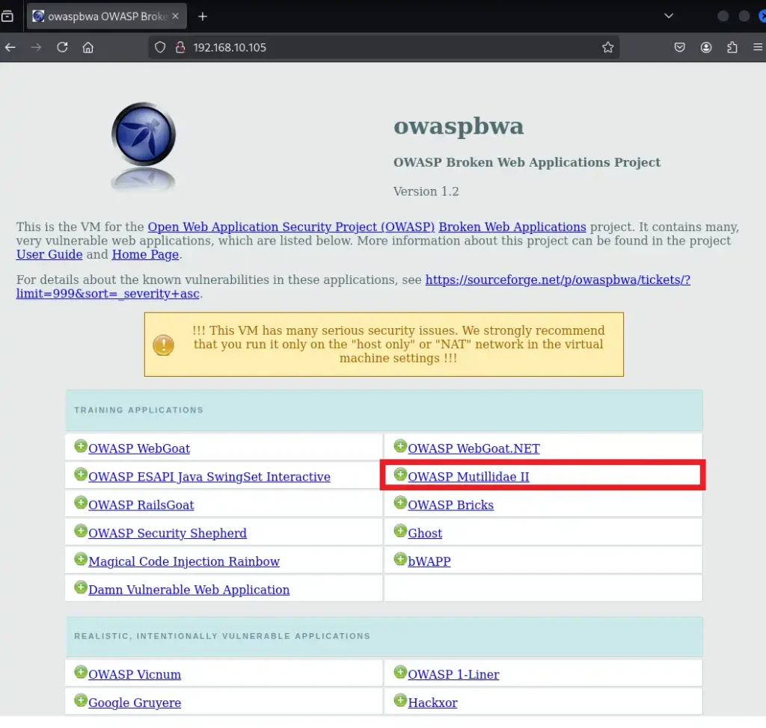Image resolution: width=766 pixels, height=728 pixels.
Task: Click the OWASP dragonfly logo image
Action: tap(143, 146)
